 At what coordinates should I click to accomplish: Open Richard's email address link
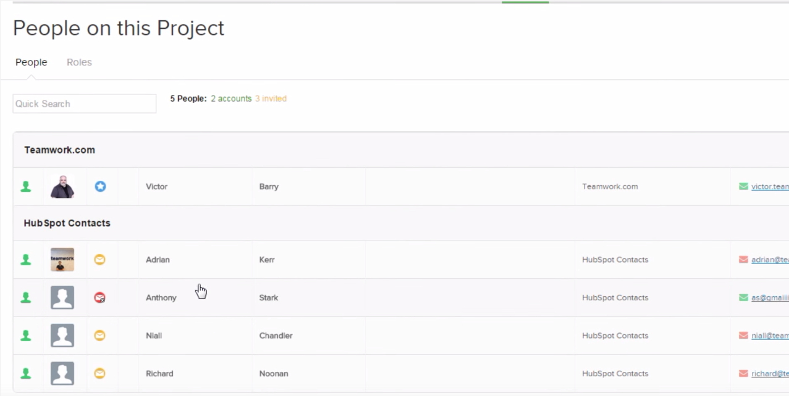pyautogui.click(x=770, y=373)
